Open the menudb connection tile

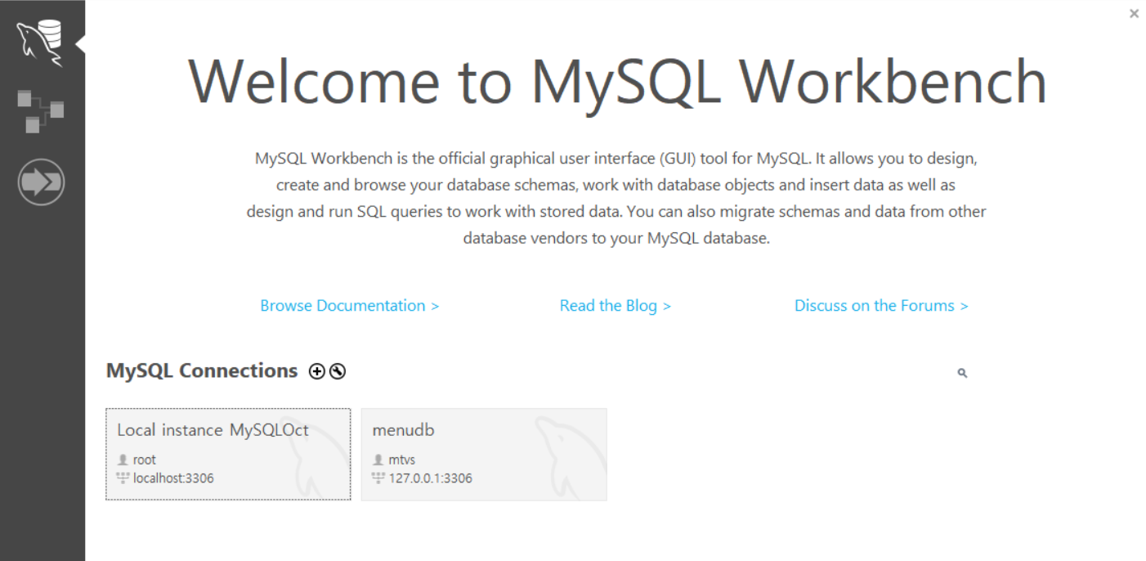click(484, 454)
